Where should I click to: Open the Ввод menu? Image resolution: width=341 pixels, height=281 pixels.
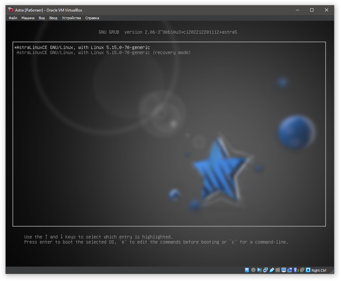[x=53, y=18]
